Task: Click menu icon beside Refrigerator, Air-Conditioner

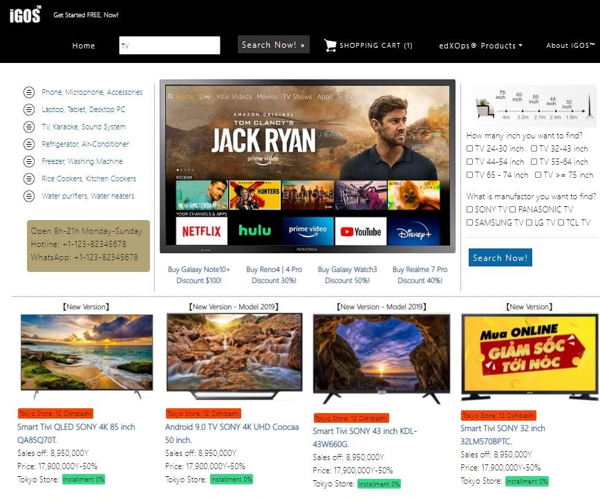Action: point(29,144)
